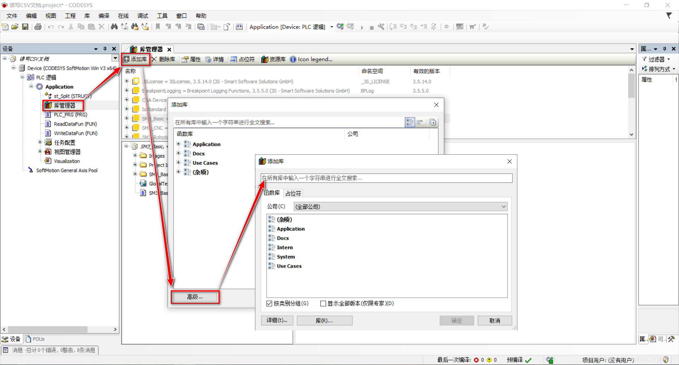Click the filter funnel icon at top right
Screen dimensions: 679x365
[669, 16]
